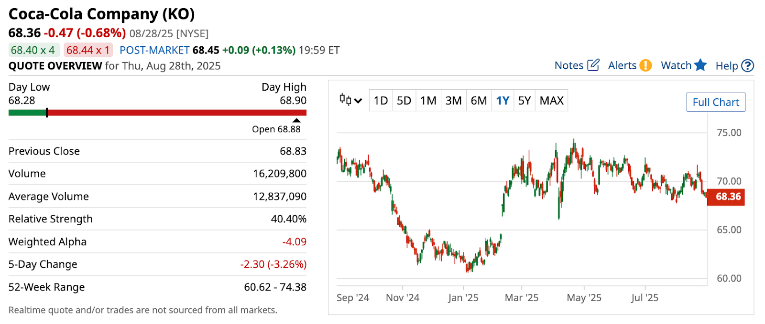Image resolution: width=765 pixels, height=324 pixels.
Task: Click the ask quote 68.44 x 1
Action: pyautogui.click(x=88, y=50)
